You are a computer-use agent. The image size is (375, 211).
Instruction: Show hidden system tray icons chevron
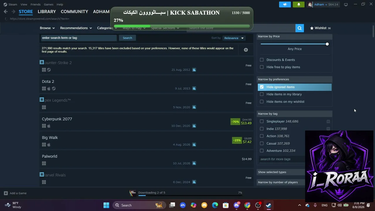coord(299,205)
